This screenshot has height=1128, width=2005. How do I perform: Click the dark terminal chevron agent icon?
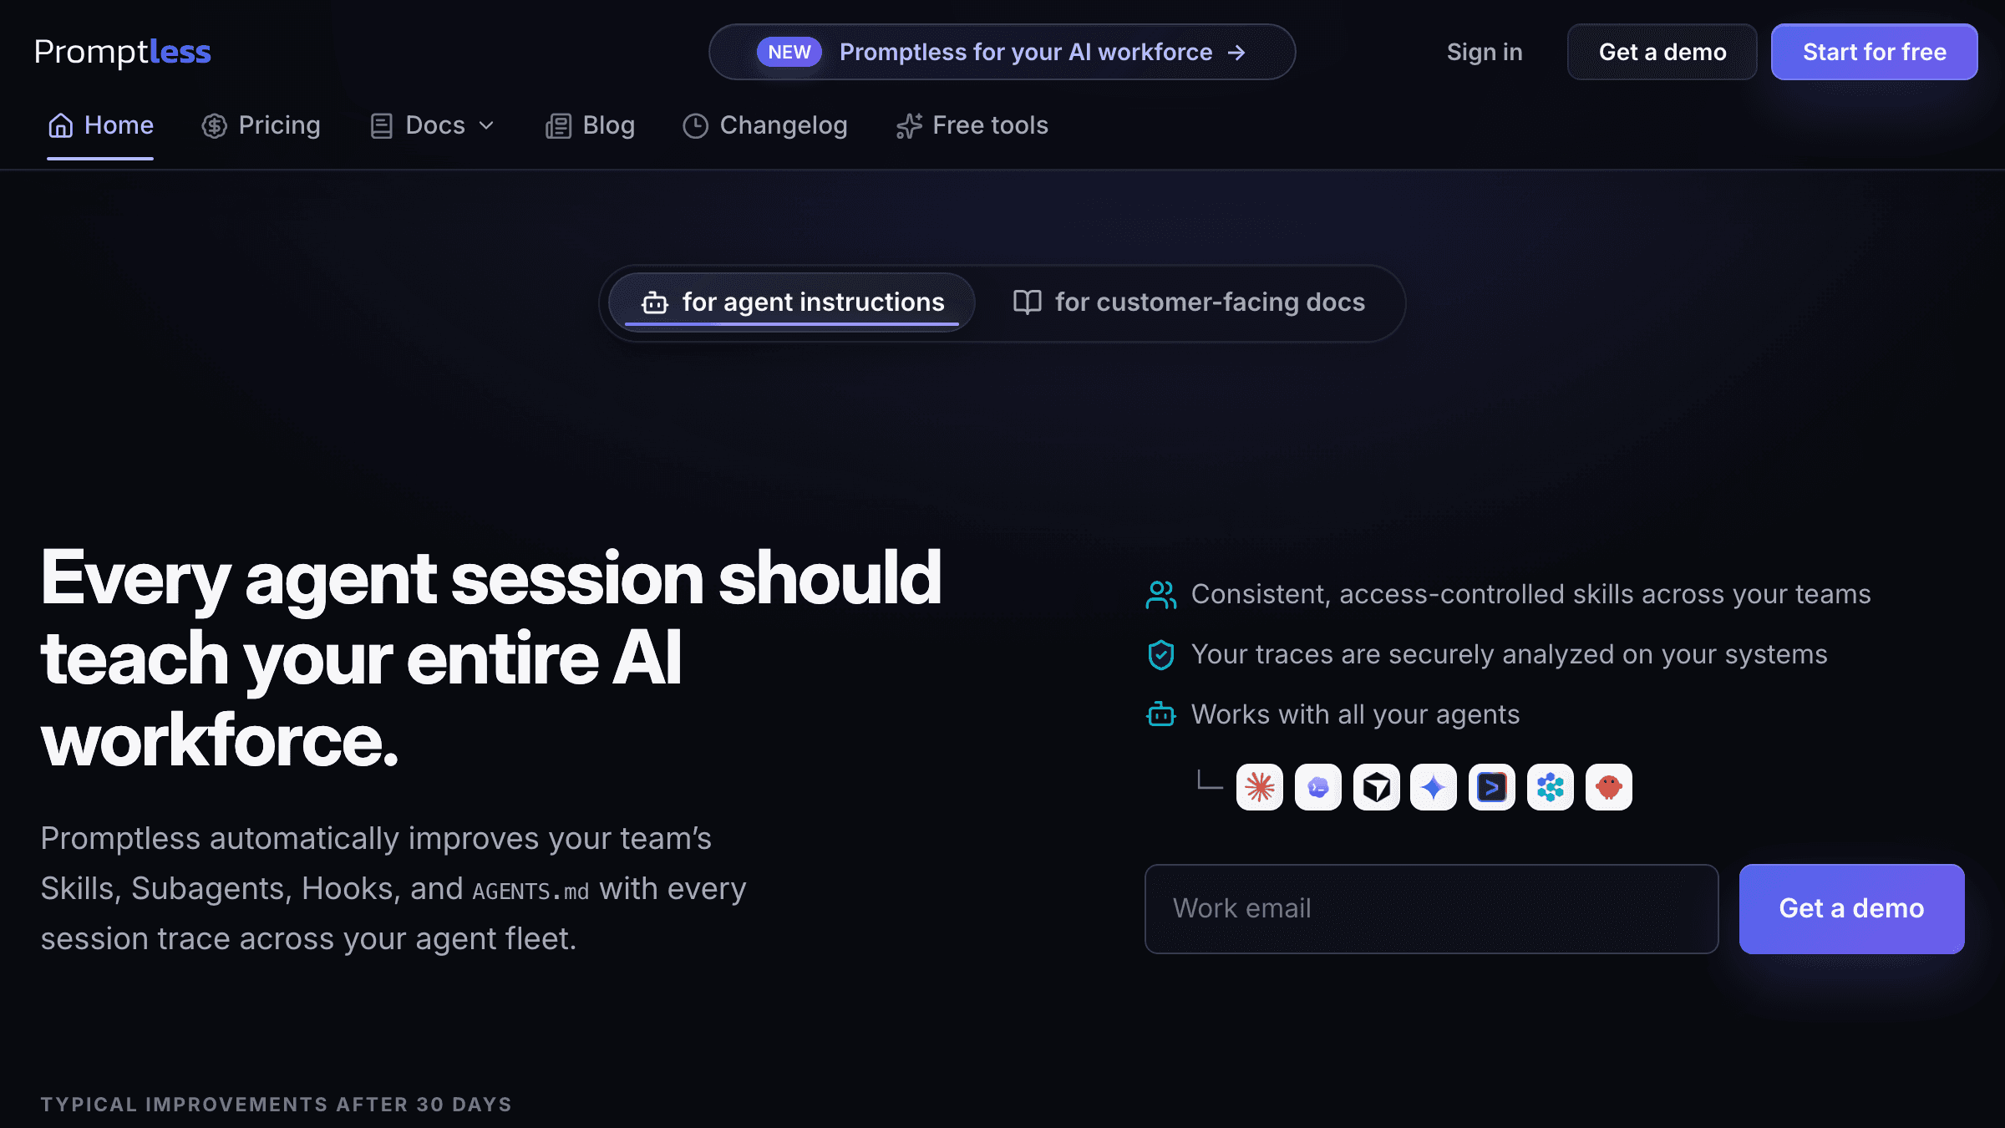1492,787
